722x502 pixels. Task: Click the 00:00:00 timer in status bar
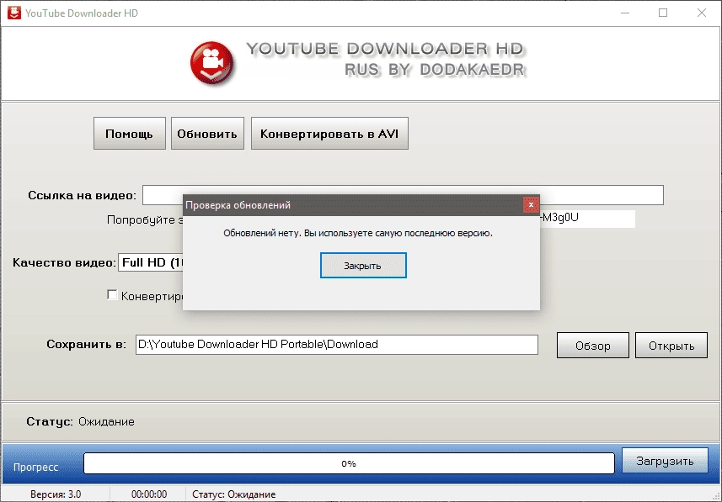(149, 494)
